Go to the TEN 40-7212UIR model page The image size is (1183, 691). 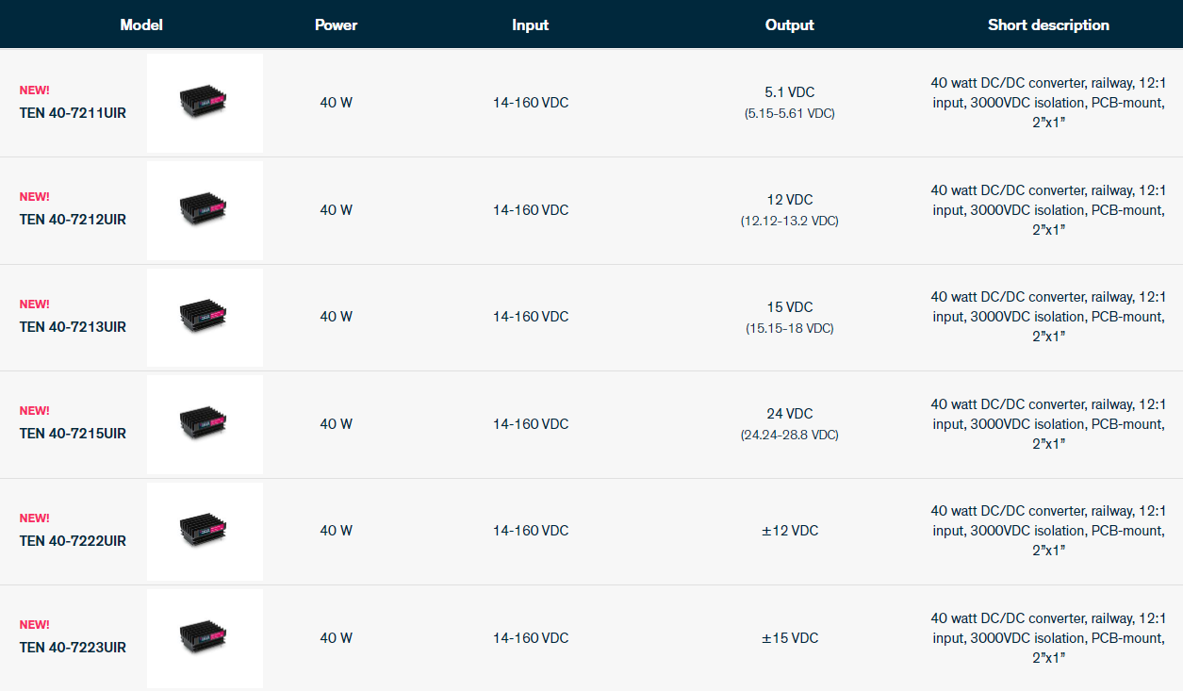(x=73, y=220)
